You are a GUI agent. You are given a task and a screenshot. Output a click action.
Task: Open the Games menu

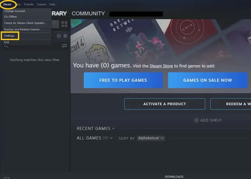point(41,4)
